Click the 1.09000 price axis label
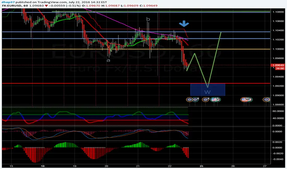287x169 pixels. [x=278, y=95]
